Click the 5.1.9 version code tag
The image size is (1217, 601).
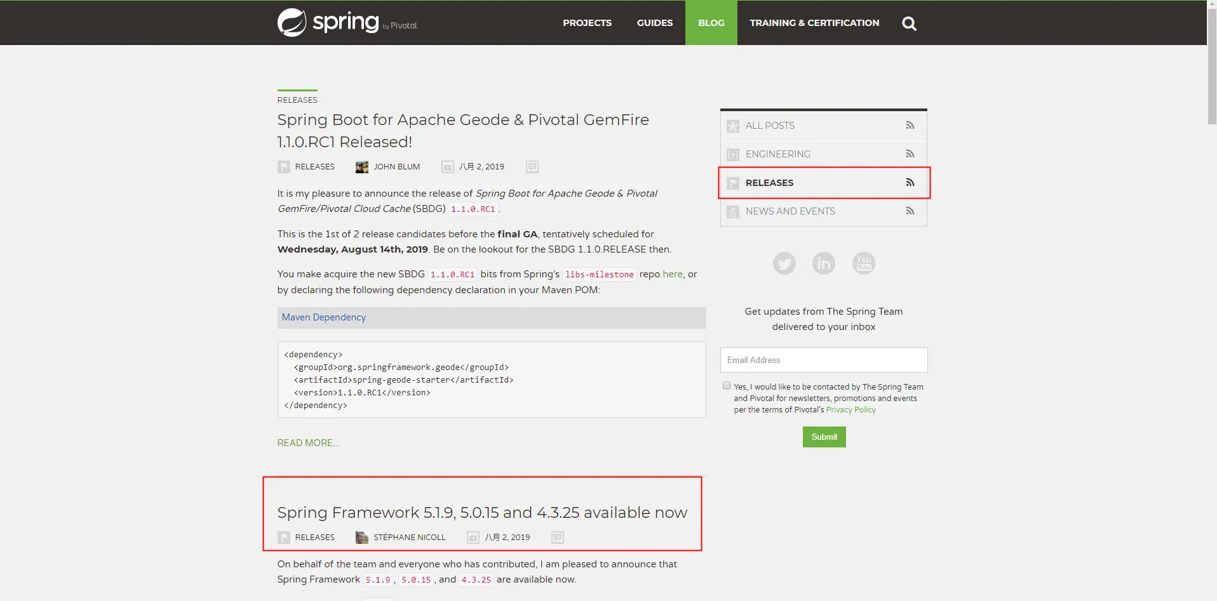[378, 580]
